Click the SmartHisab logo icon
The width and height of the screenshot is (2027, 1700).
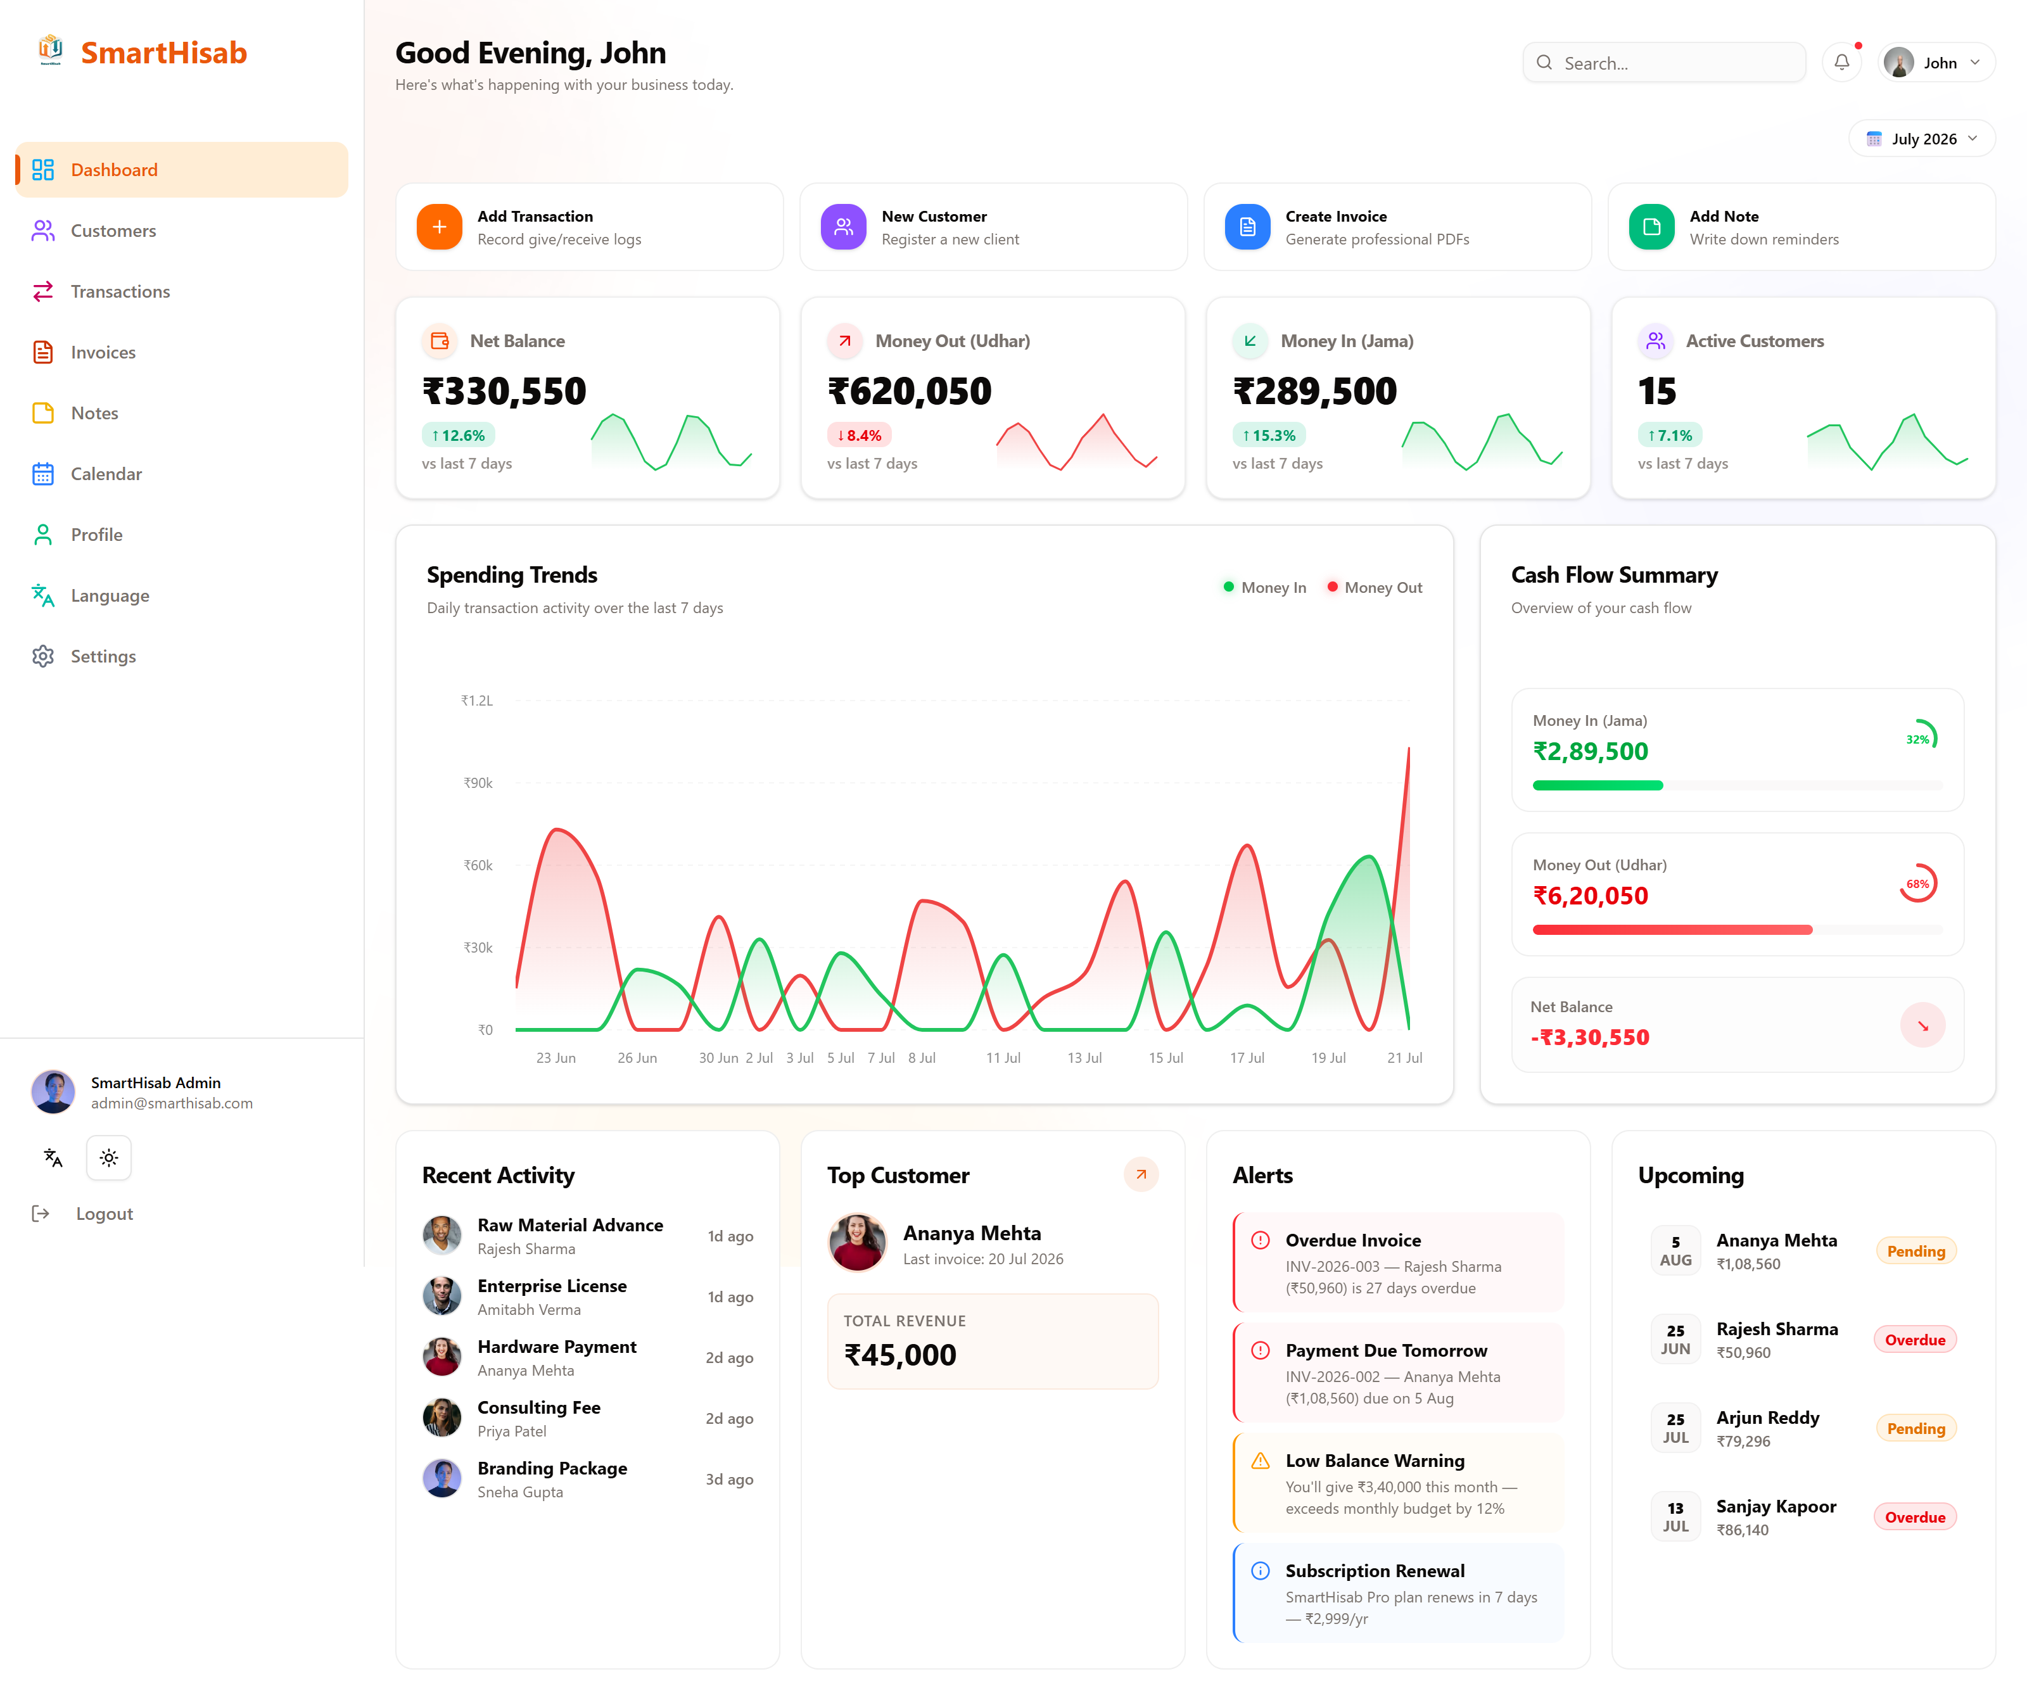[x=50, y=50]
